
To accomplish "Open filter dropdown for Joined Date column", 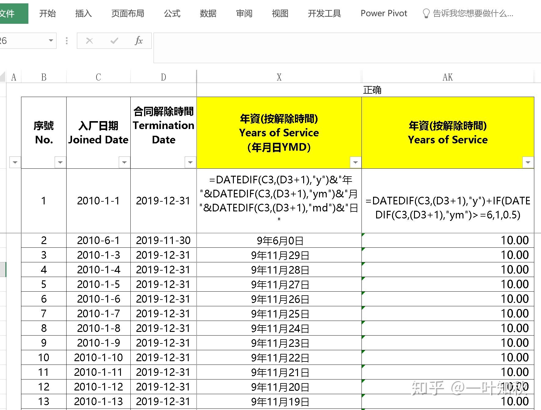I will pos(124,162).
